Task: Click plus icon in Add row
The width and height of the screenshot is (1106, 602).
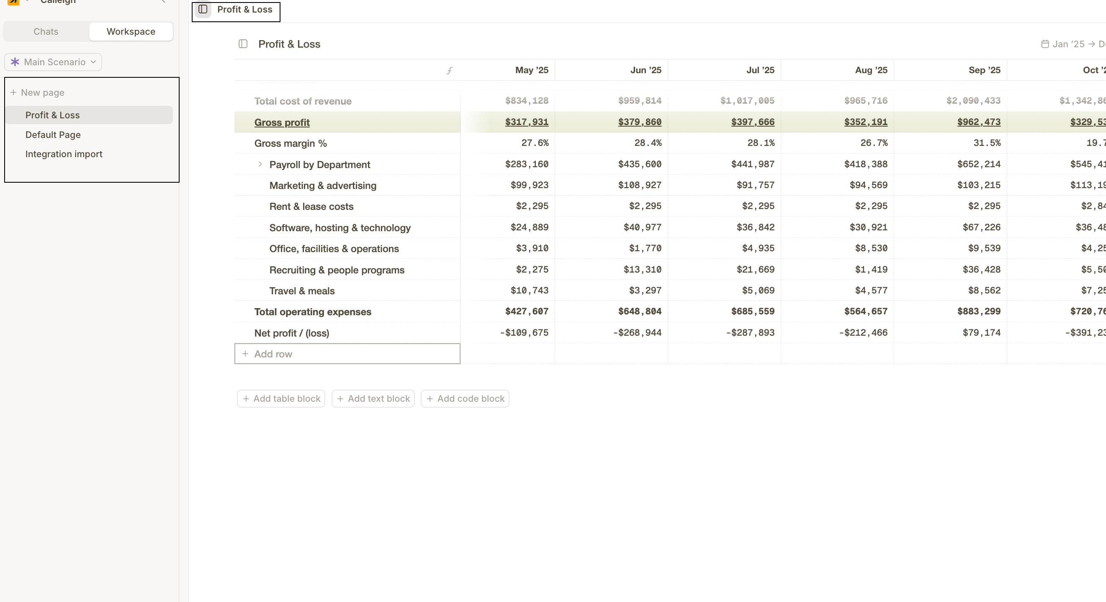Action: 245,354
